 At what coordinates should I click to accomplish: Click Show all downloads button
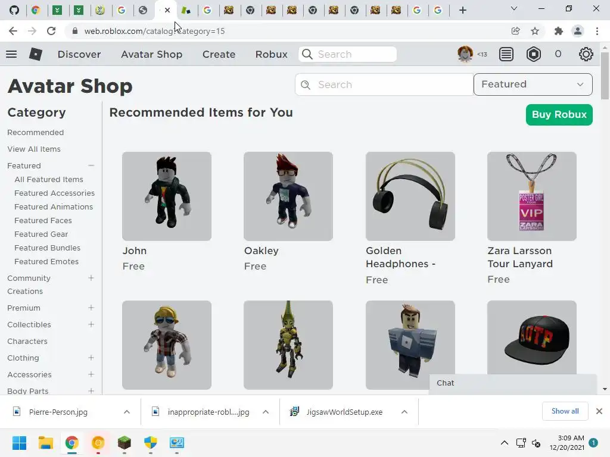pos(565,411)
